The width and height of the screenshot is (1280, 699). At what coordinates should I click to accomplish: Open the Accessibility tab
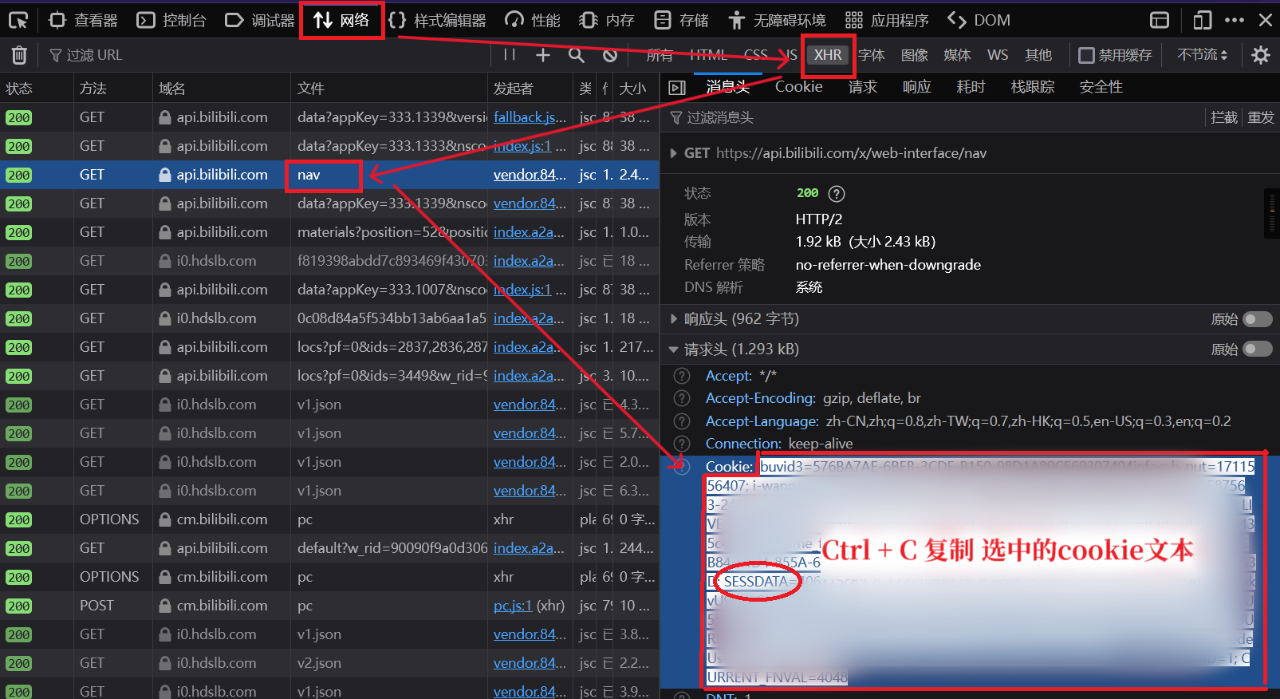tap(777, 20)
